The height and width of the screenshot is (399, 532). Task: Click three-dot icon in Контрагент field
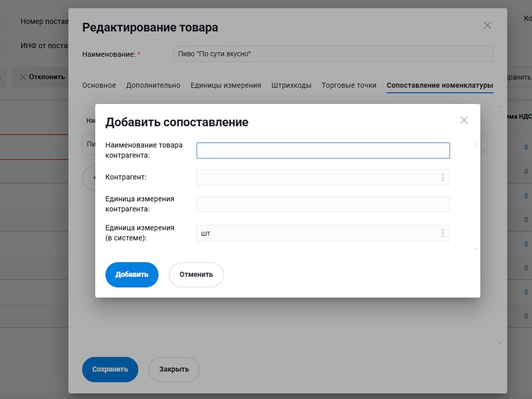coord(442,178)
